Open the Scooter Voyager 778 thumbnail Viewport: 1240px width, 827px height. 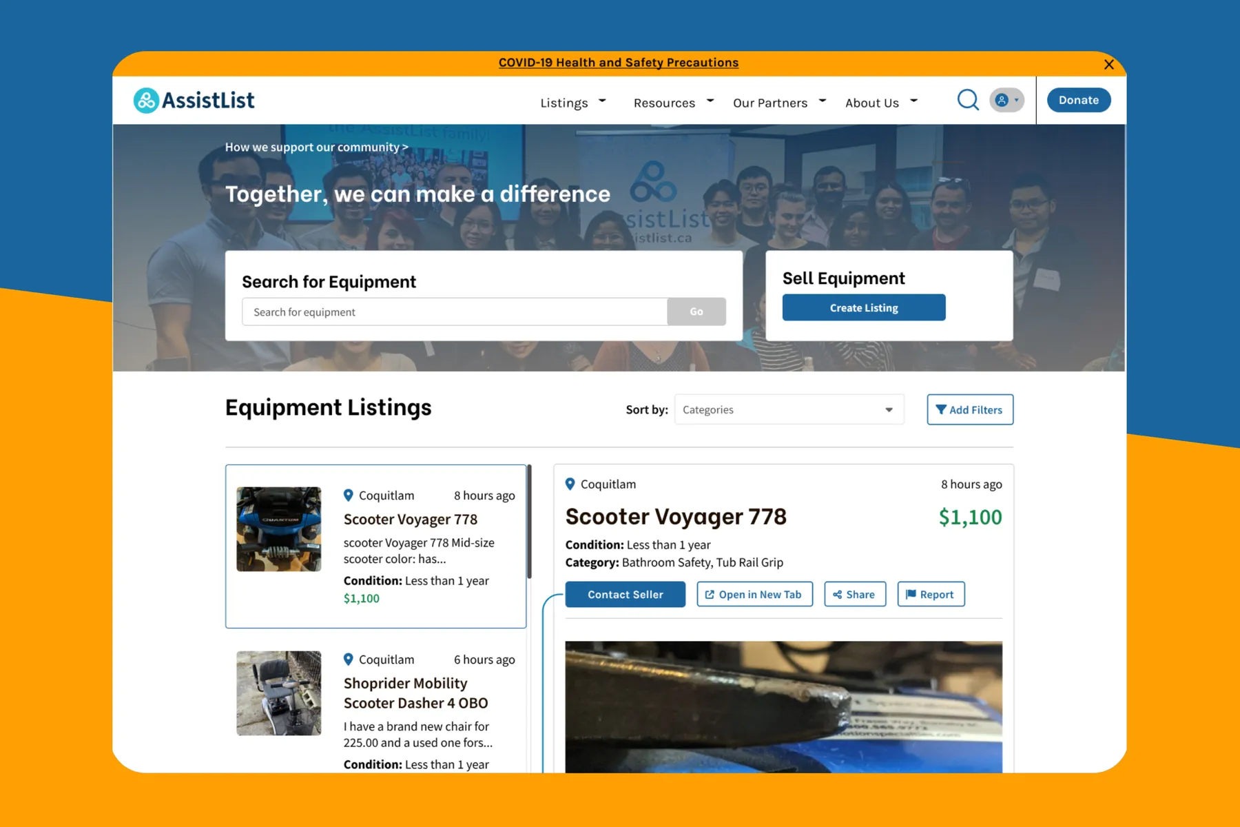278,529
